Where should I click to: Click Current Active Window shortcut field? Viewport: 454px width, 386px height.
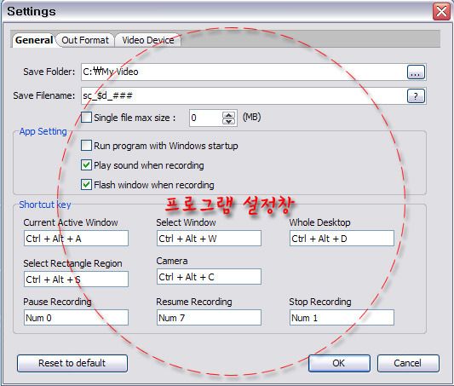pos(76,239)
